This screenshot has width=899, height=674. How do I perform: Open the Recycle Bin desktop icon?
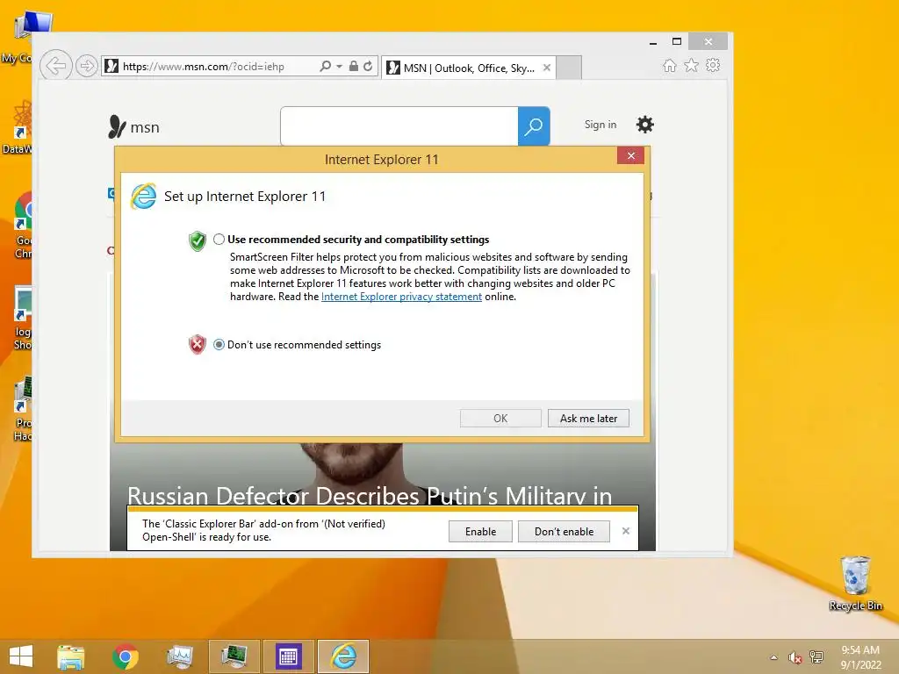855,583
